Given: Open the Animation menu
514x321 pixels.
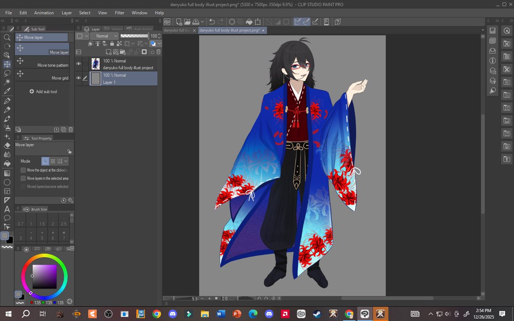Looking at the screenshot, I should tap(44, 13).
